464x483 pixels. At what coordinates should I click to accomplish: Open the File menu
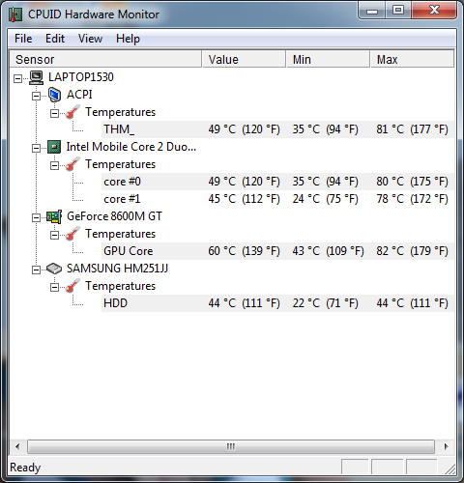[x=23, y=39]
